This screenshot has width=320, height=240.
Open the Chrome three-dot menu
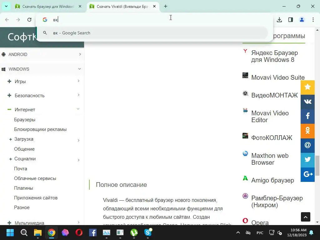coord(313,20)
